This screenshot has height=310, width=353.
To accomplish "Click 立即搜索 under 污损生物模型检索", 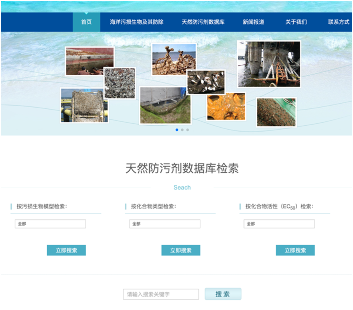I will click(66, 250).
